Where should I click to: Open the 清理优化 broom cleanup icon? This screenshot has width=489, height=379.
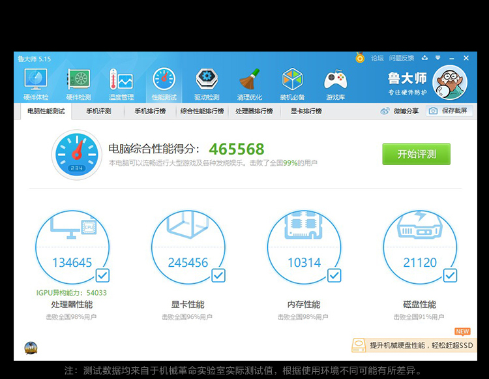[250, 83]
